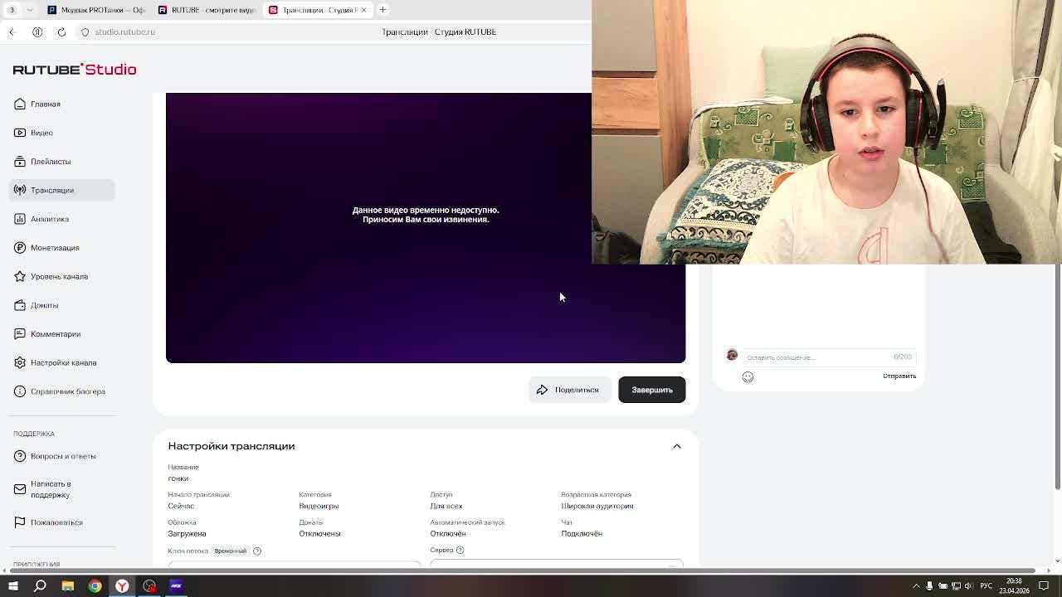
Task: Click the stream title гонки
Action: [178, 478]
